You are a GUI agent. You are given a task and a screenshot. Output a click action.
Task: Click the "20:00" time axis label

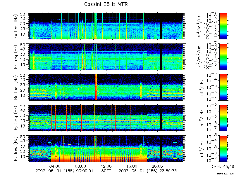pyautogui.click(x=158, y=166)
